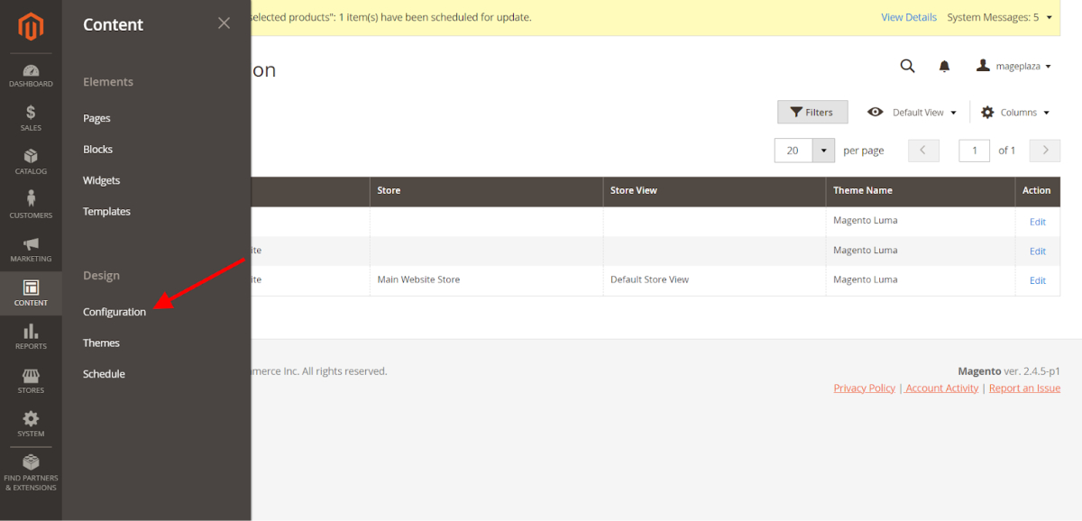Open the Customers sidebar menu
This screenshot has height=521, width=1082.
click(x=31, y=205)
